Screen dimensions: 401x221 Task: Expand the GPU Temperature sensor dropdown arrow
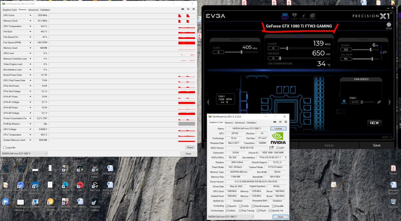30,26
